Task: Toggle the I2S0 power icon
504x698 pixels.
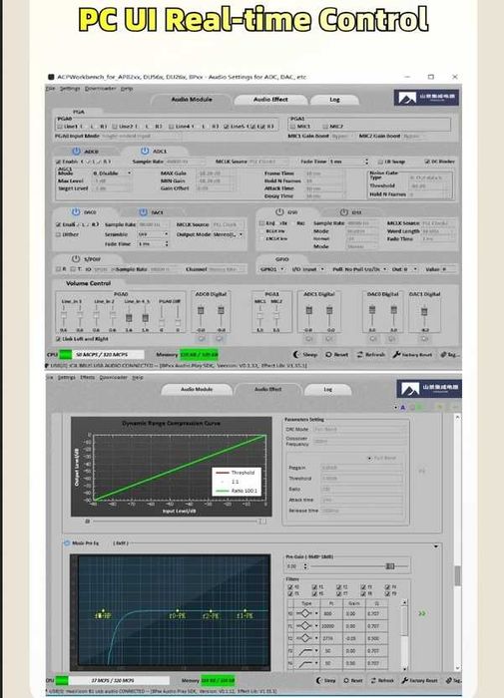Action: [x=279, y=211]
